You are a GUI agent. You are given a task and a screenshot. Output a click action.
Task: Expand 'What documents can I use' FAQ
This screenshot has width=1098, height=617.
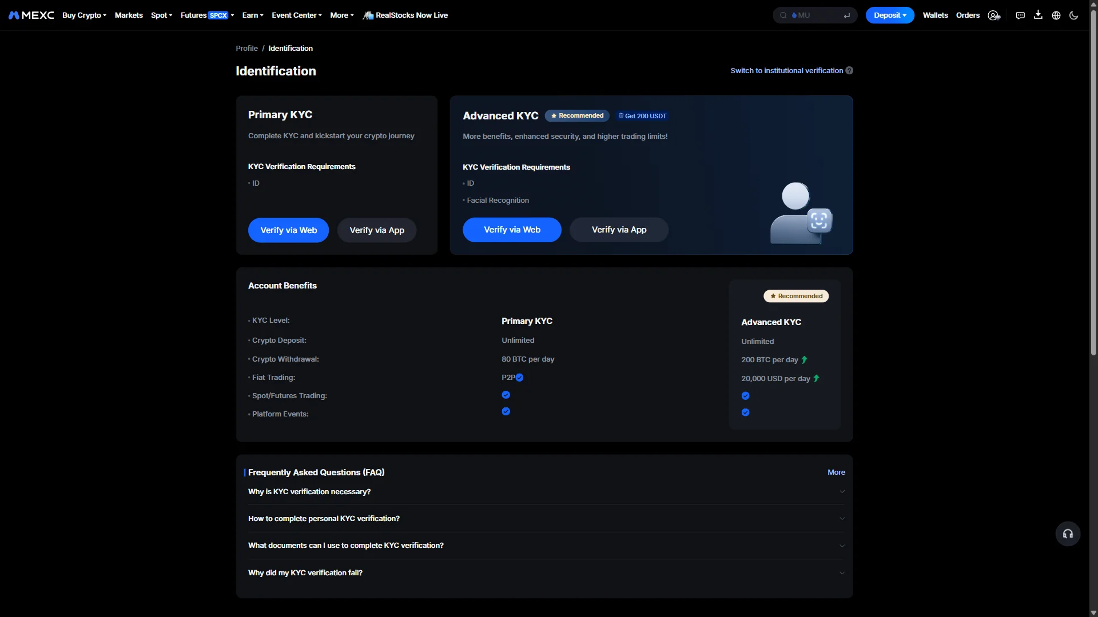546,546
